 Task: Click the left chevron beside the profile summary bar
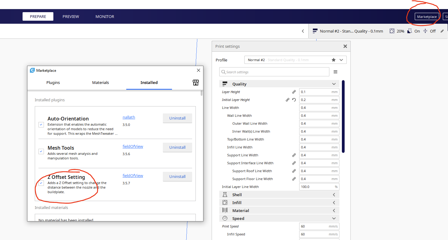tap(303, 31)
